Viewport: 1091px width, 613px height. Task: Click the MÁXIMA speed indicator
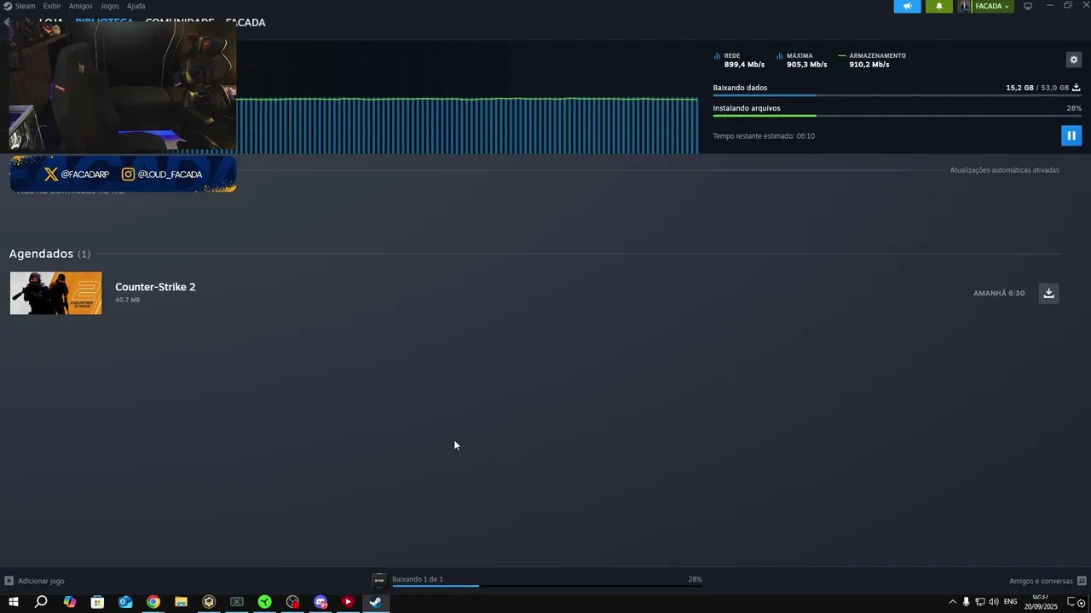tap(801, 60)
